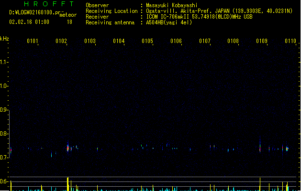The width and height of the screenshot is (301, 191).
Task: Click the tallest yellow bar below 0102
Action: coord(67,184)
